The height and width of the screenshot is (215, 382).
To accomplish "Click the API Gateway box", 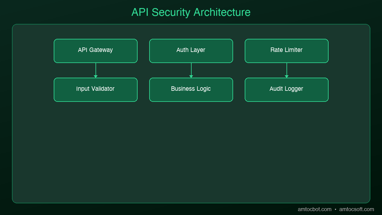I will click(x=95, y=51).
